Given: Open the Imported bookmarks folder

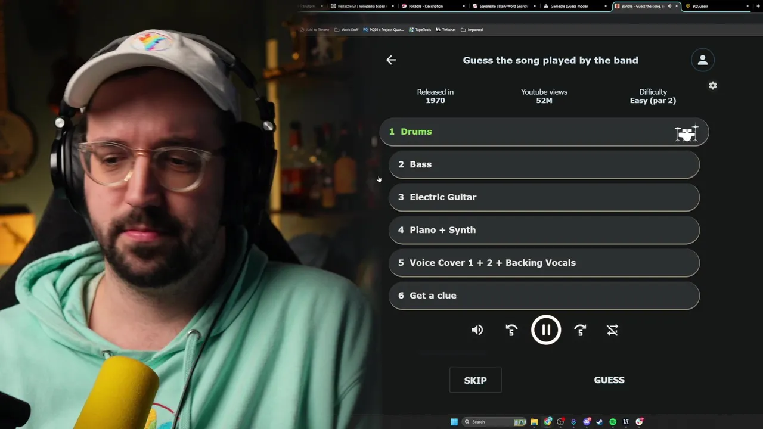Looking at the screenshot, I should tap(472, 30).
